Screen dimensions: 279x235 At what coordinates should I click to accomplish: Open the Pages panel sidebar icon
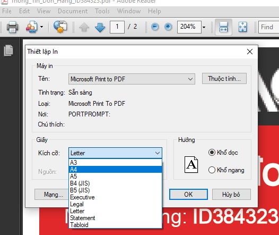pos(8,51)
